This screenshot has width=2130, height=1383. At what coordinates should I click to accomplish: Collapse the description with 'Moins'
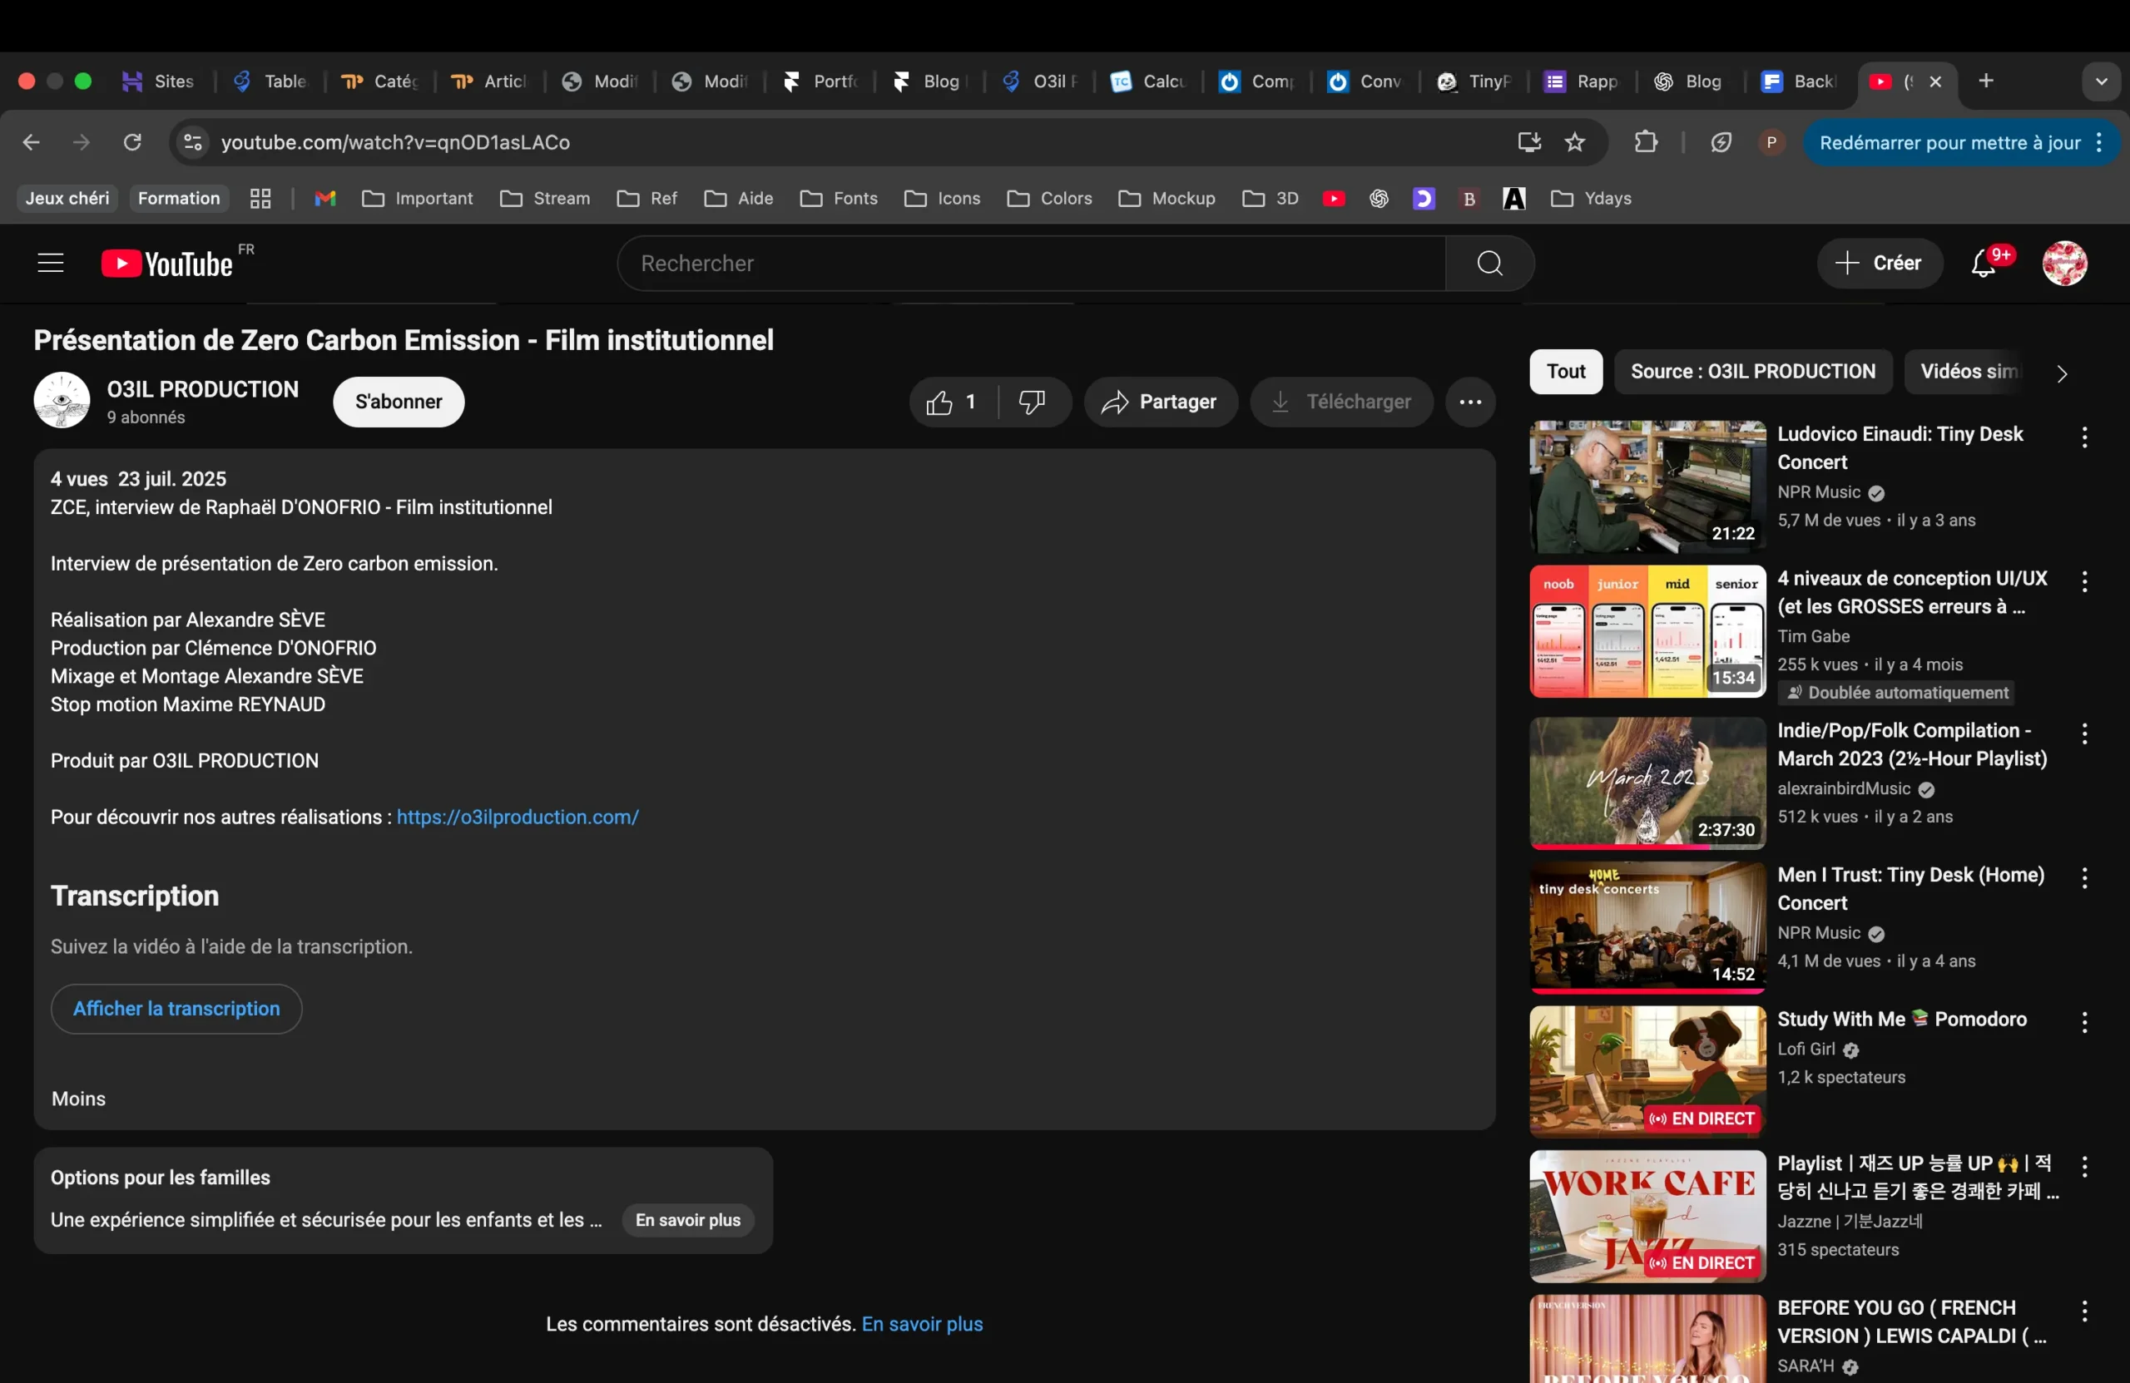pyautogui.click(x=77, y=1099)
